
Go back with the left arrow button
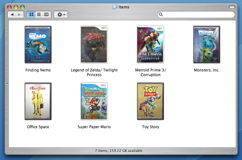coord(12,14)
